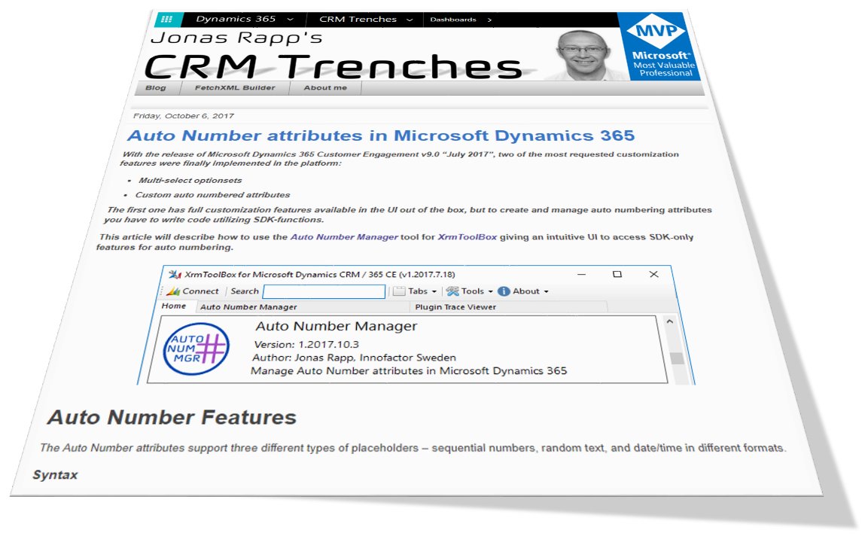Follow the Auto Number Manager link

tap(344, 237)
